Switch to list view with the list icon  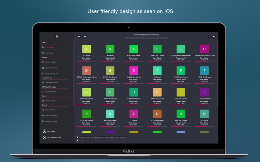[85, 37]
